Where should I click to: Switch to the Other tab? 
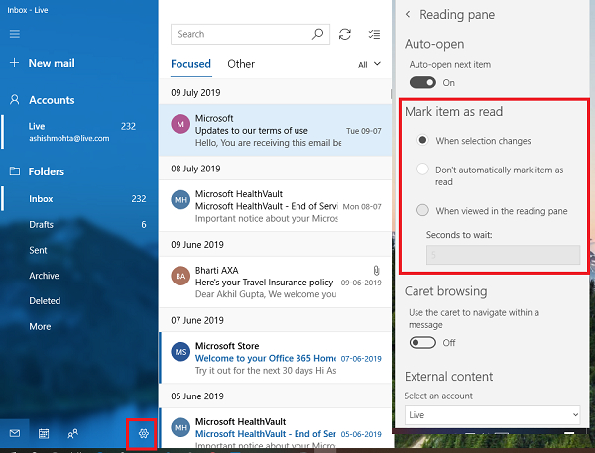coord(241,64)
